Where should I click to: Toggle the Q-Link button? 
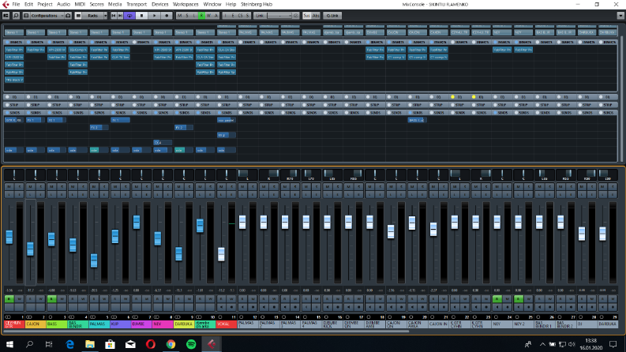332,16
